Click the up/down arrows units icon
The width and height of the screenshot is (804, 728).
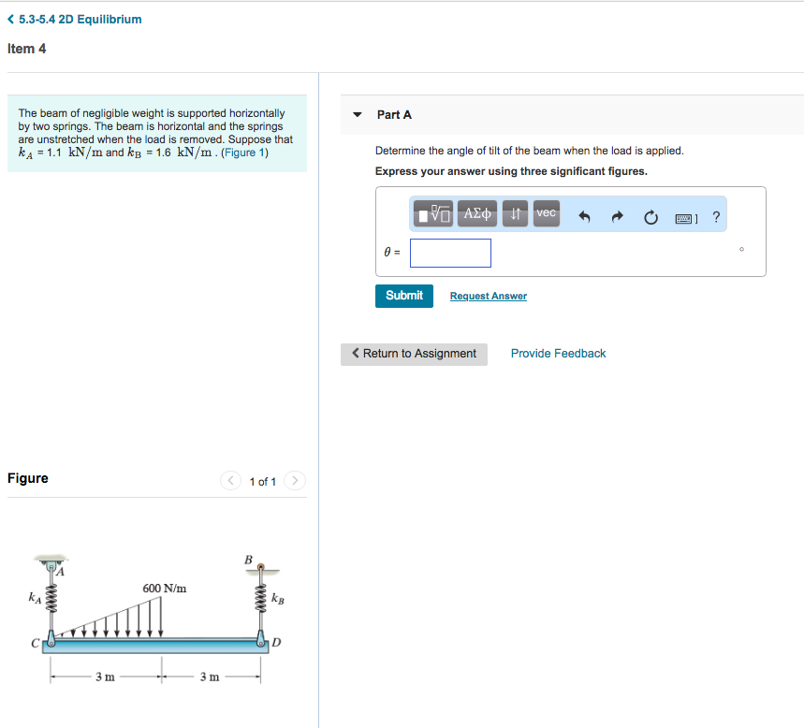click(514, 213)
